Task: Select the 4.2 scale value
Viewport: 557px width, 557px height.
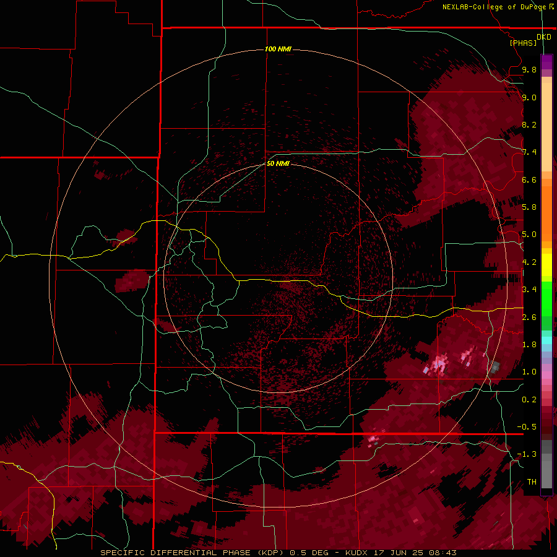Action: point(529,262)
